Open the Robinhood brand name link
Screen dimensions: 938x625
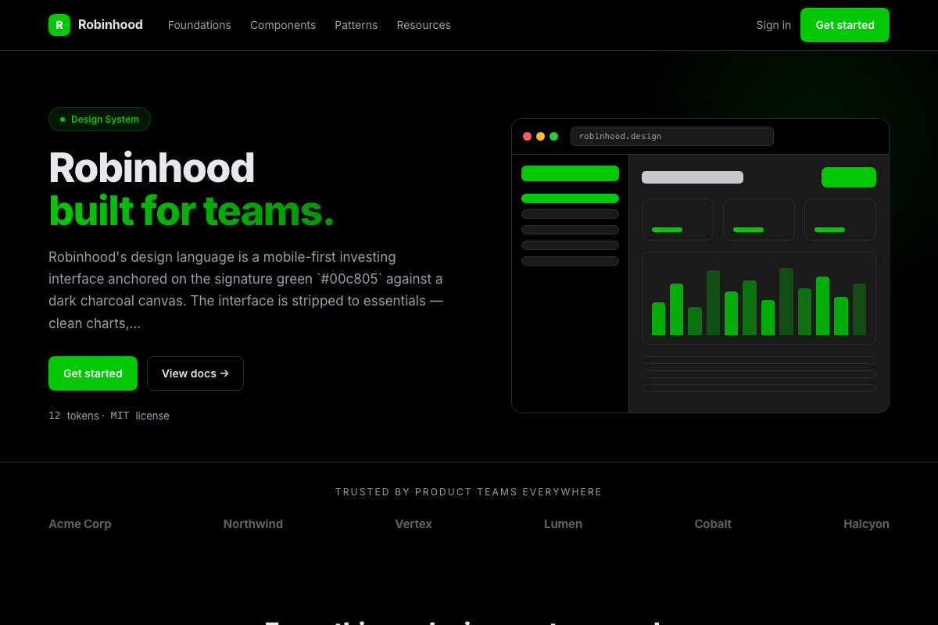(110, 25)
